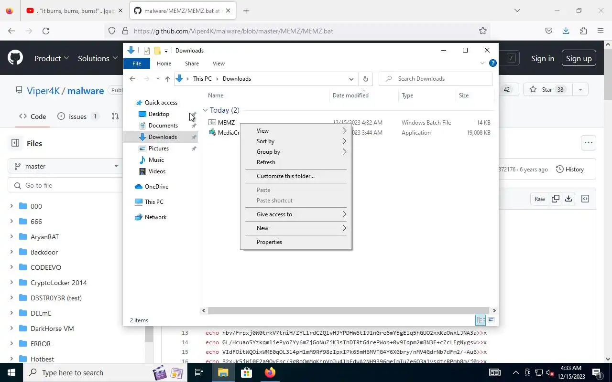
Task: Open the File ribbon tab
Action: click(137, 64)
